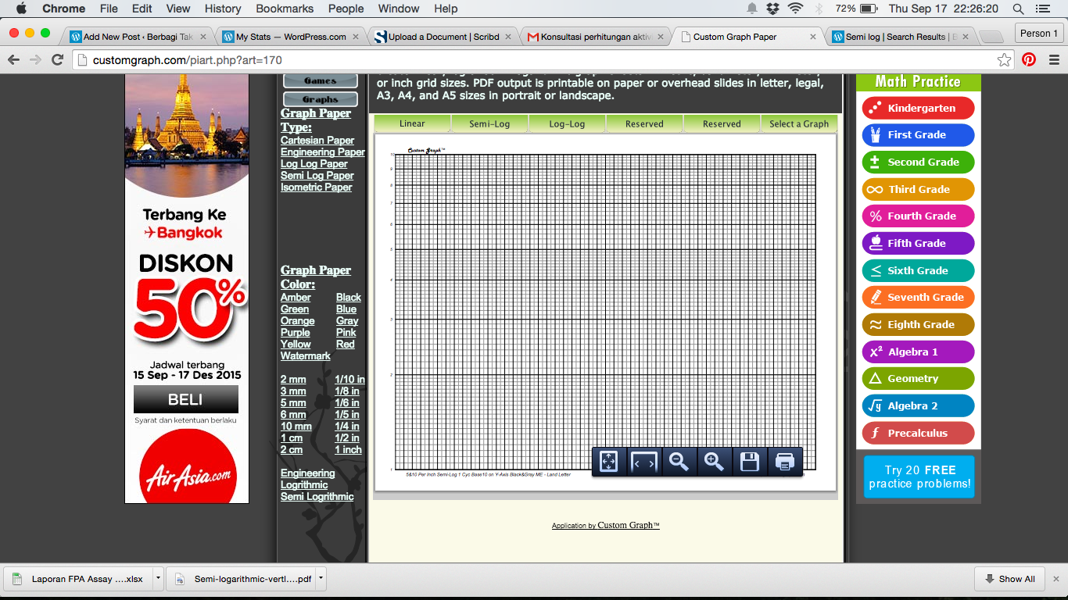
Task: Open the Chrome hamburger menu
Action: [x=1052, y=59]
